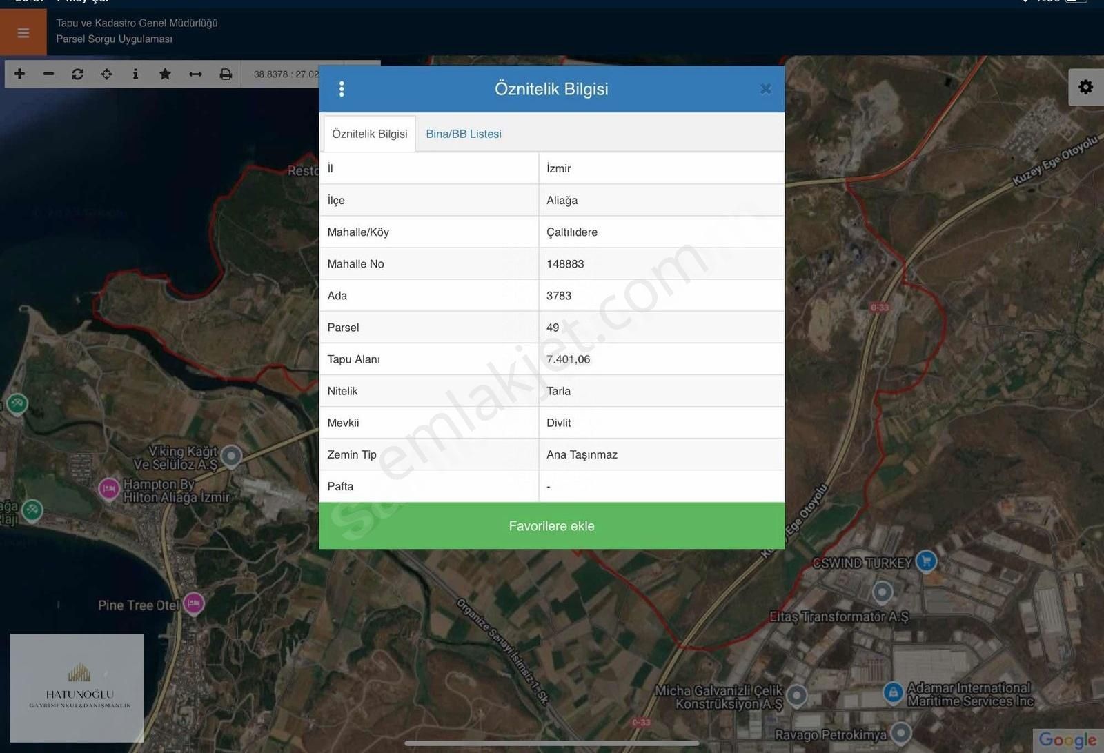Click the Mahalle No value 148883
Viewport: 1104px width, 753px height.
[565, 264]
